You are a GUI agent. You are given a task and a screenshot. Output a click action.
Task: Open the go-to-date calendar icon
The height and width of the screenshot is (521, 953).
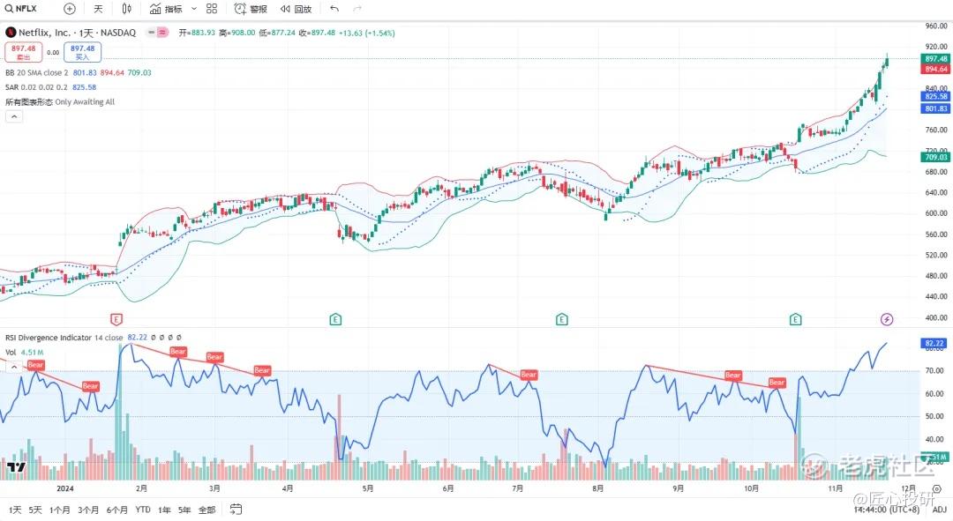(236, 510)
